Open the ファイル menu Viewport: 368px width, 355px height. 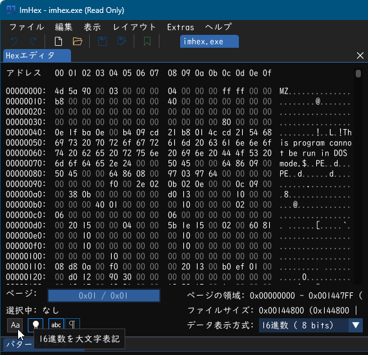click(x=26, y=27)
